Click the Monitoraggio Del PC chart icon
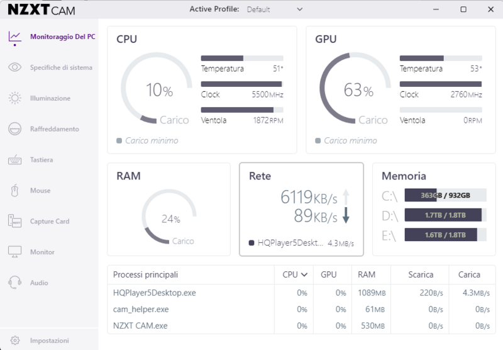503x350 pixels. click(x=14, y=37)
